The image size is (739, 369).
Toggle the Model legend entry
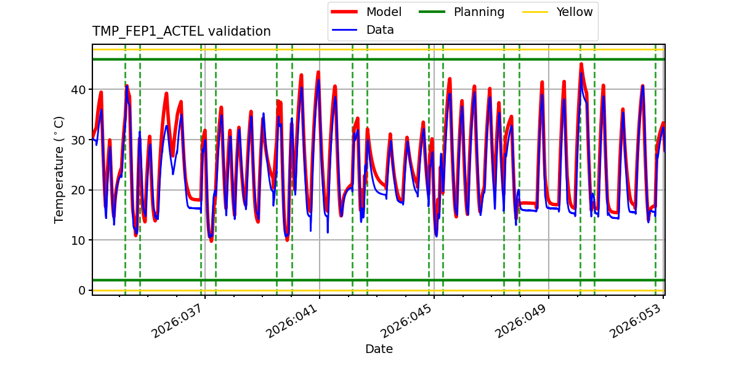(383, 10)
